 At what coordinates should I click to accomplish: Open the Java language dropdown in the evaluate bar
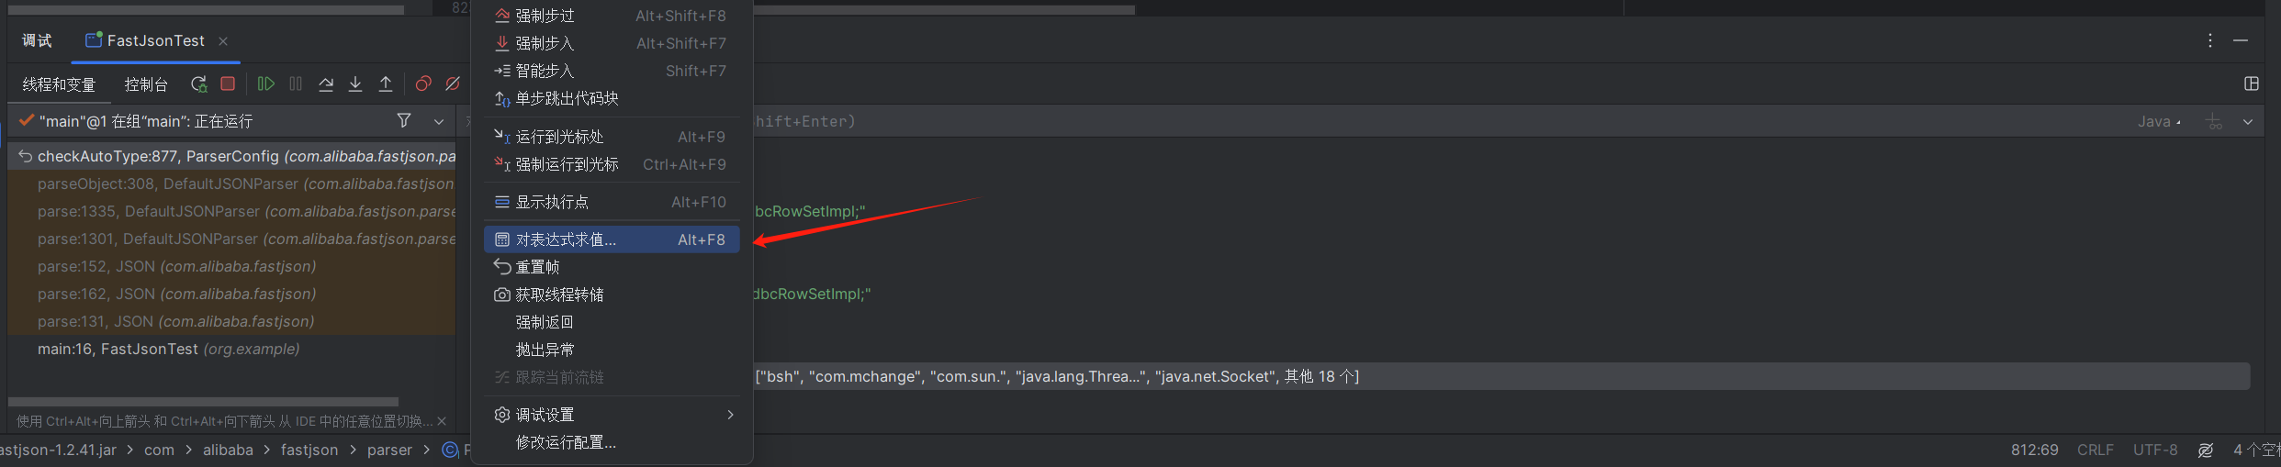pos(2159,121)
